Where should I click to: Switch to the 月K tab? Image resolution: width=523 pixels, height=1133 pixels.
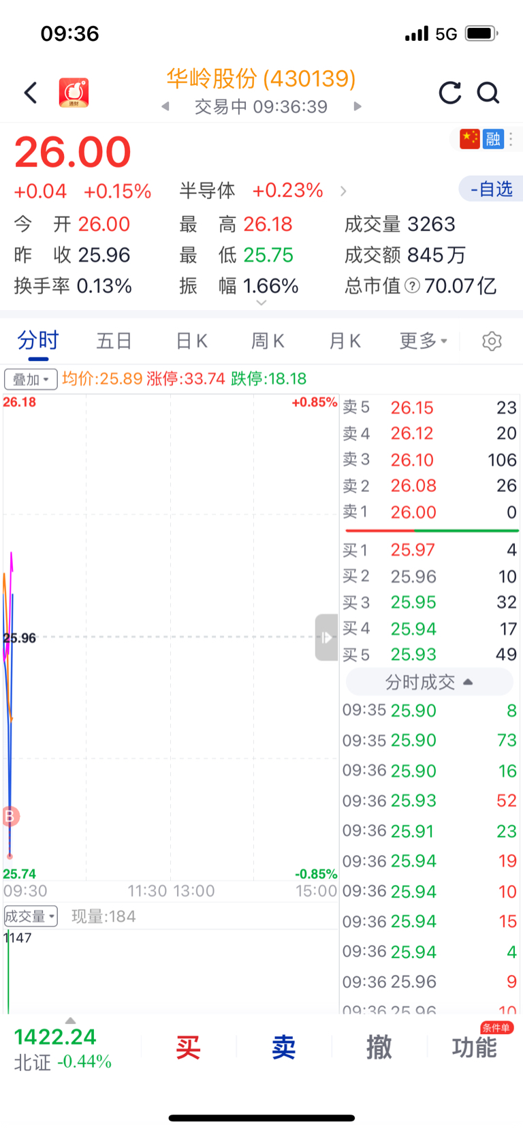[x=345, y=341]
